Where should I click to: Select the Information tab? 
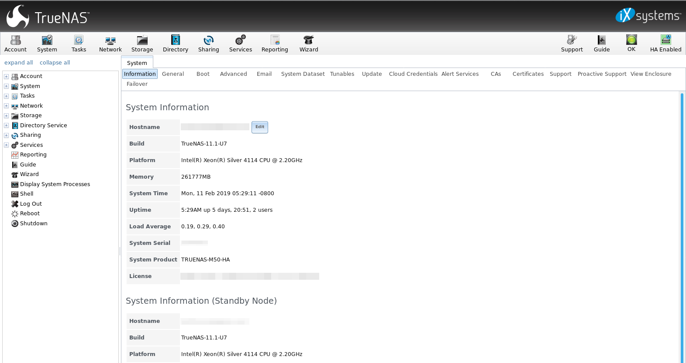pos(140,74)
